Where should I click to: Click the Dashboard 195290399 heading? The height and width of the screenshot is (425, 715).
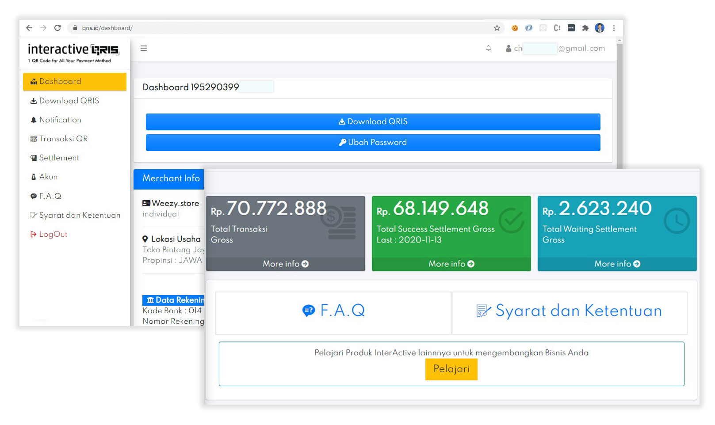pyautogui.click(x=191, y=87)
